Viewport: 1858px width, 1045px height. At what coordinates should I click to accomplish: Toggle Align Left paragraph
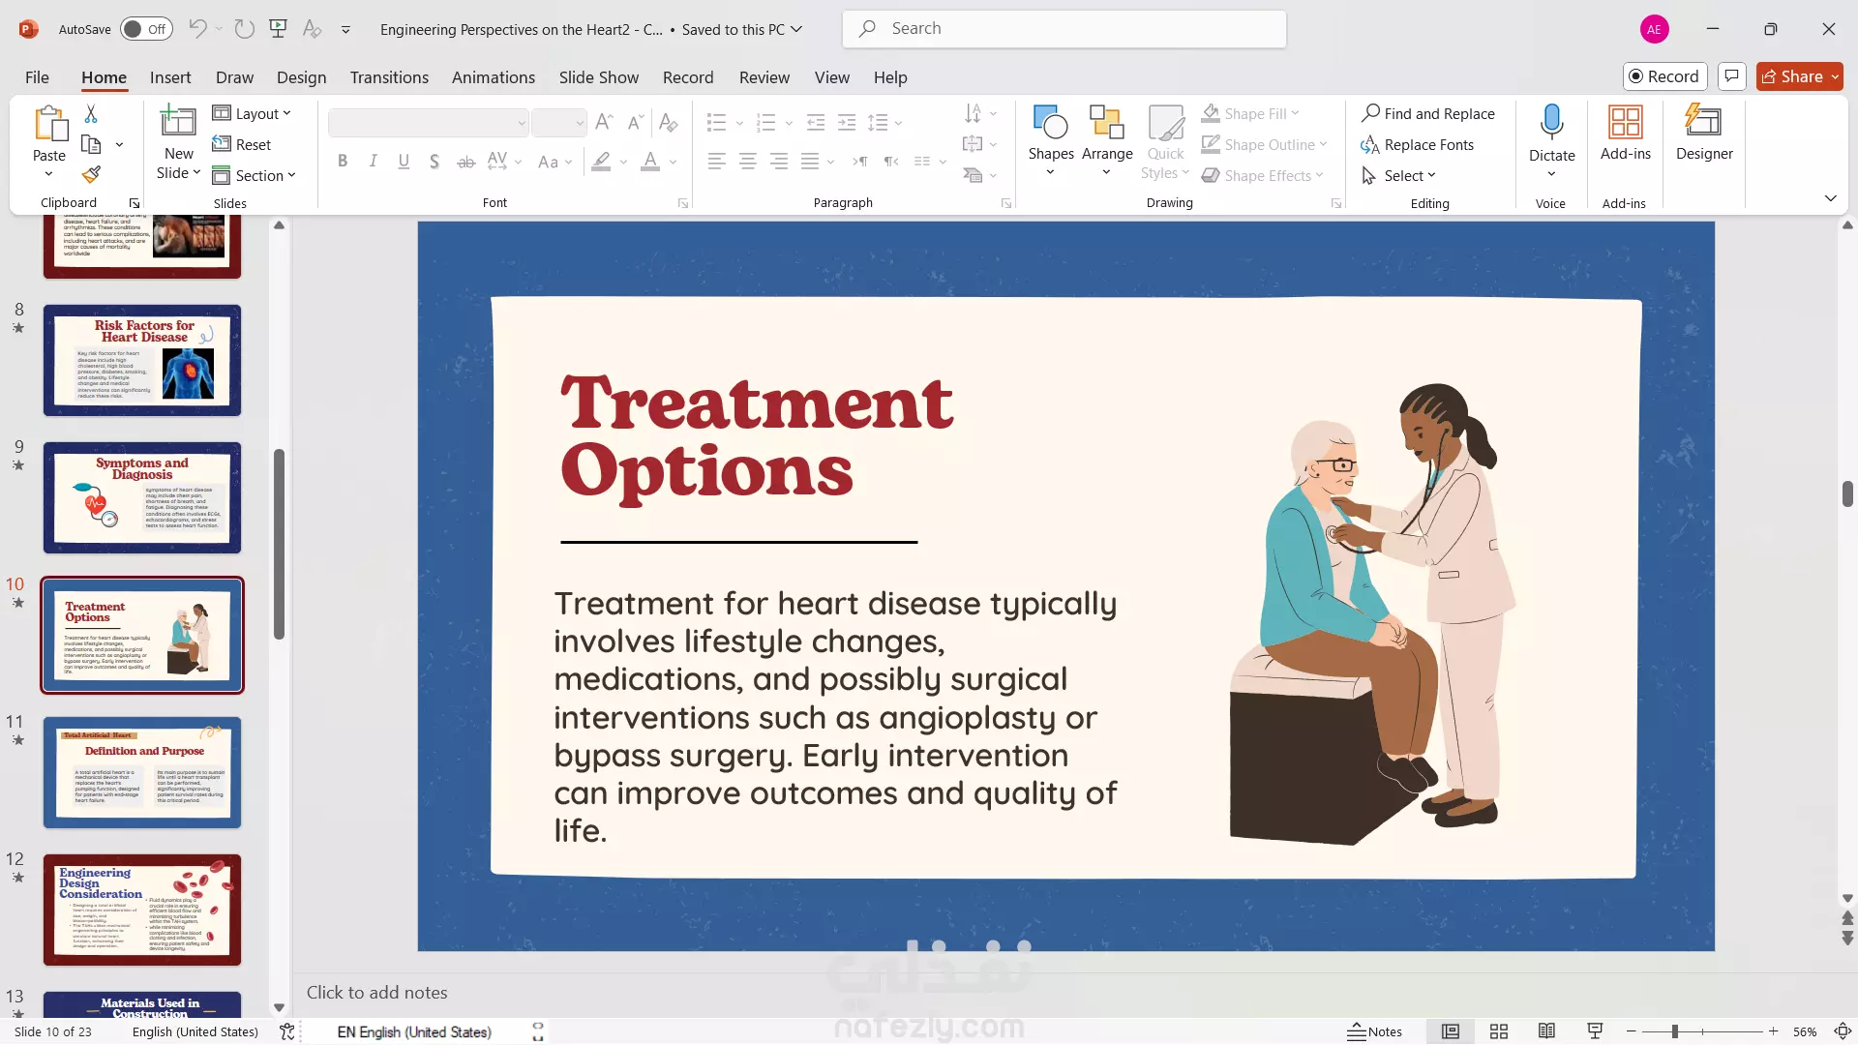(x=716, y=162)
